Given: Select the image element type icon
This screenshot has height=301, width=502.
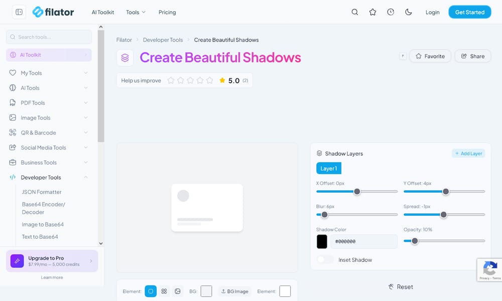Looking at the screenshot, I should pos(178,291).
